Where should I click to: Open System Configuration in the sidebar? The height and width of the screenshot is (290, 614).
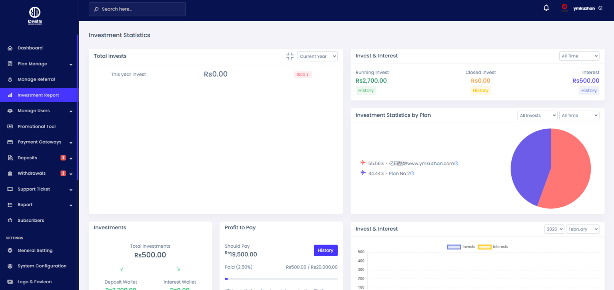(42, 266)
